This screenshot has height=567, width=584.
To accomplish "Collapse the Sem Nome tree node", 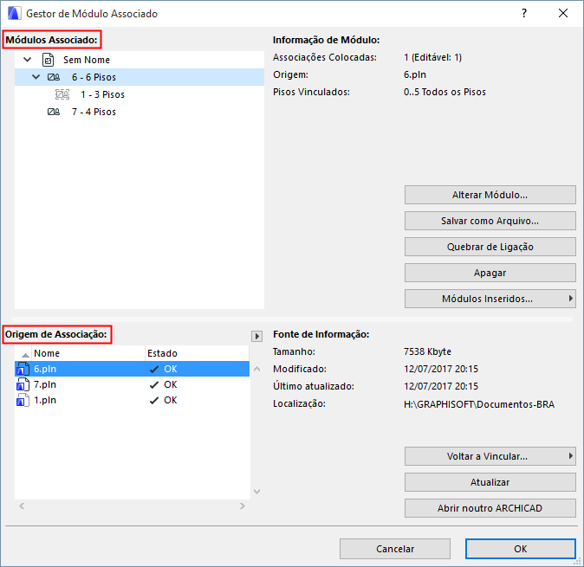I will (x=28, y=60).
